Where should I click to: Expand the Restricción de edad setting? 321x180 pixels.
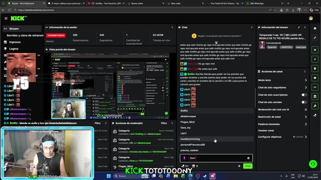coord(306,117)
